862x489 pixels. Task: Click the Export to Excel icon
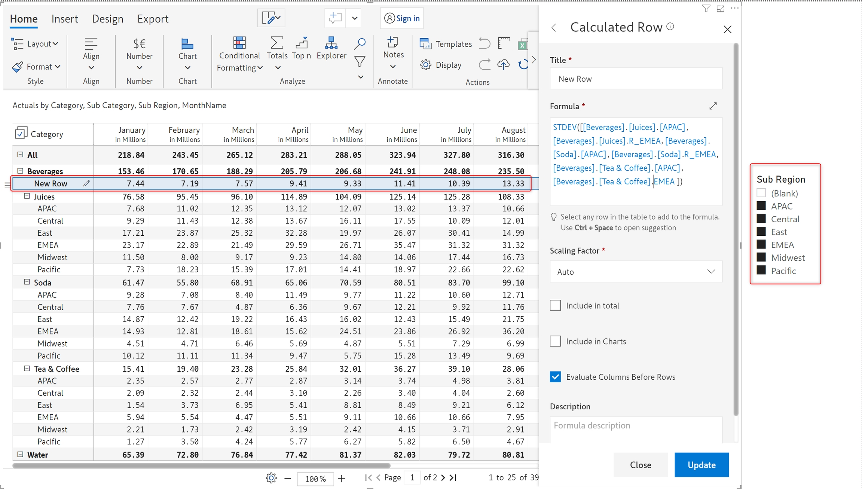[x=523, y=45]
